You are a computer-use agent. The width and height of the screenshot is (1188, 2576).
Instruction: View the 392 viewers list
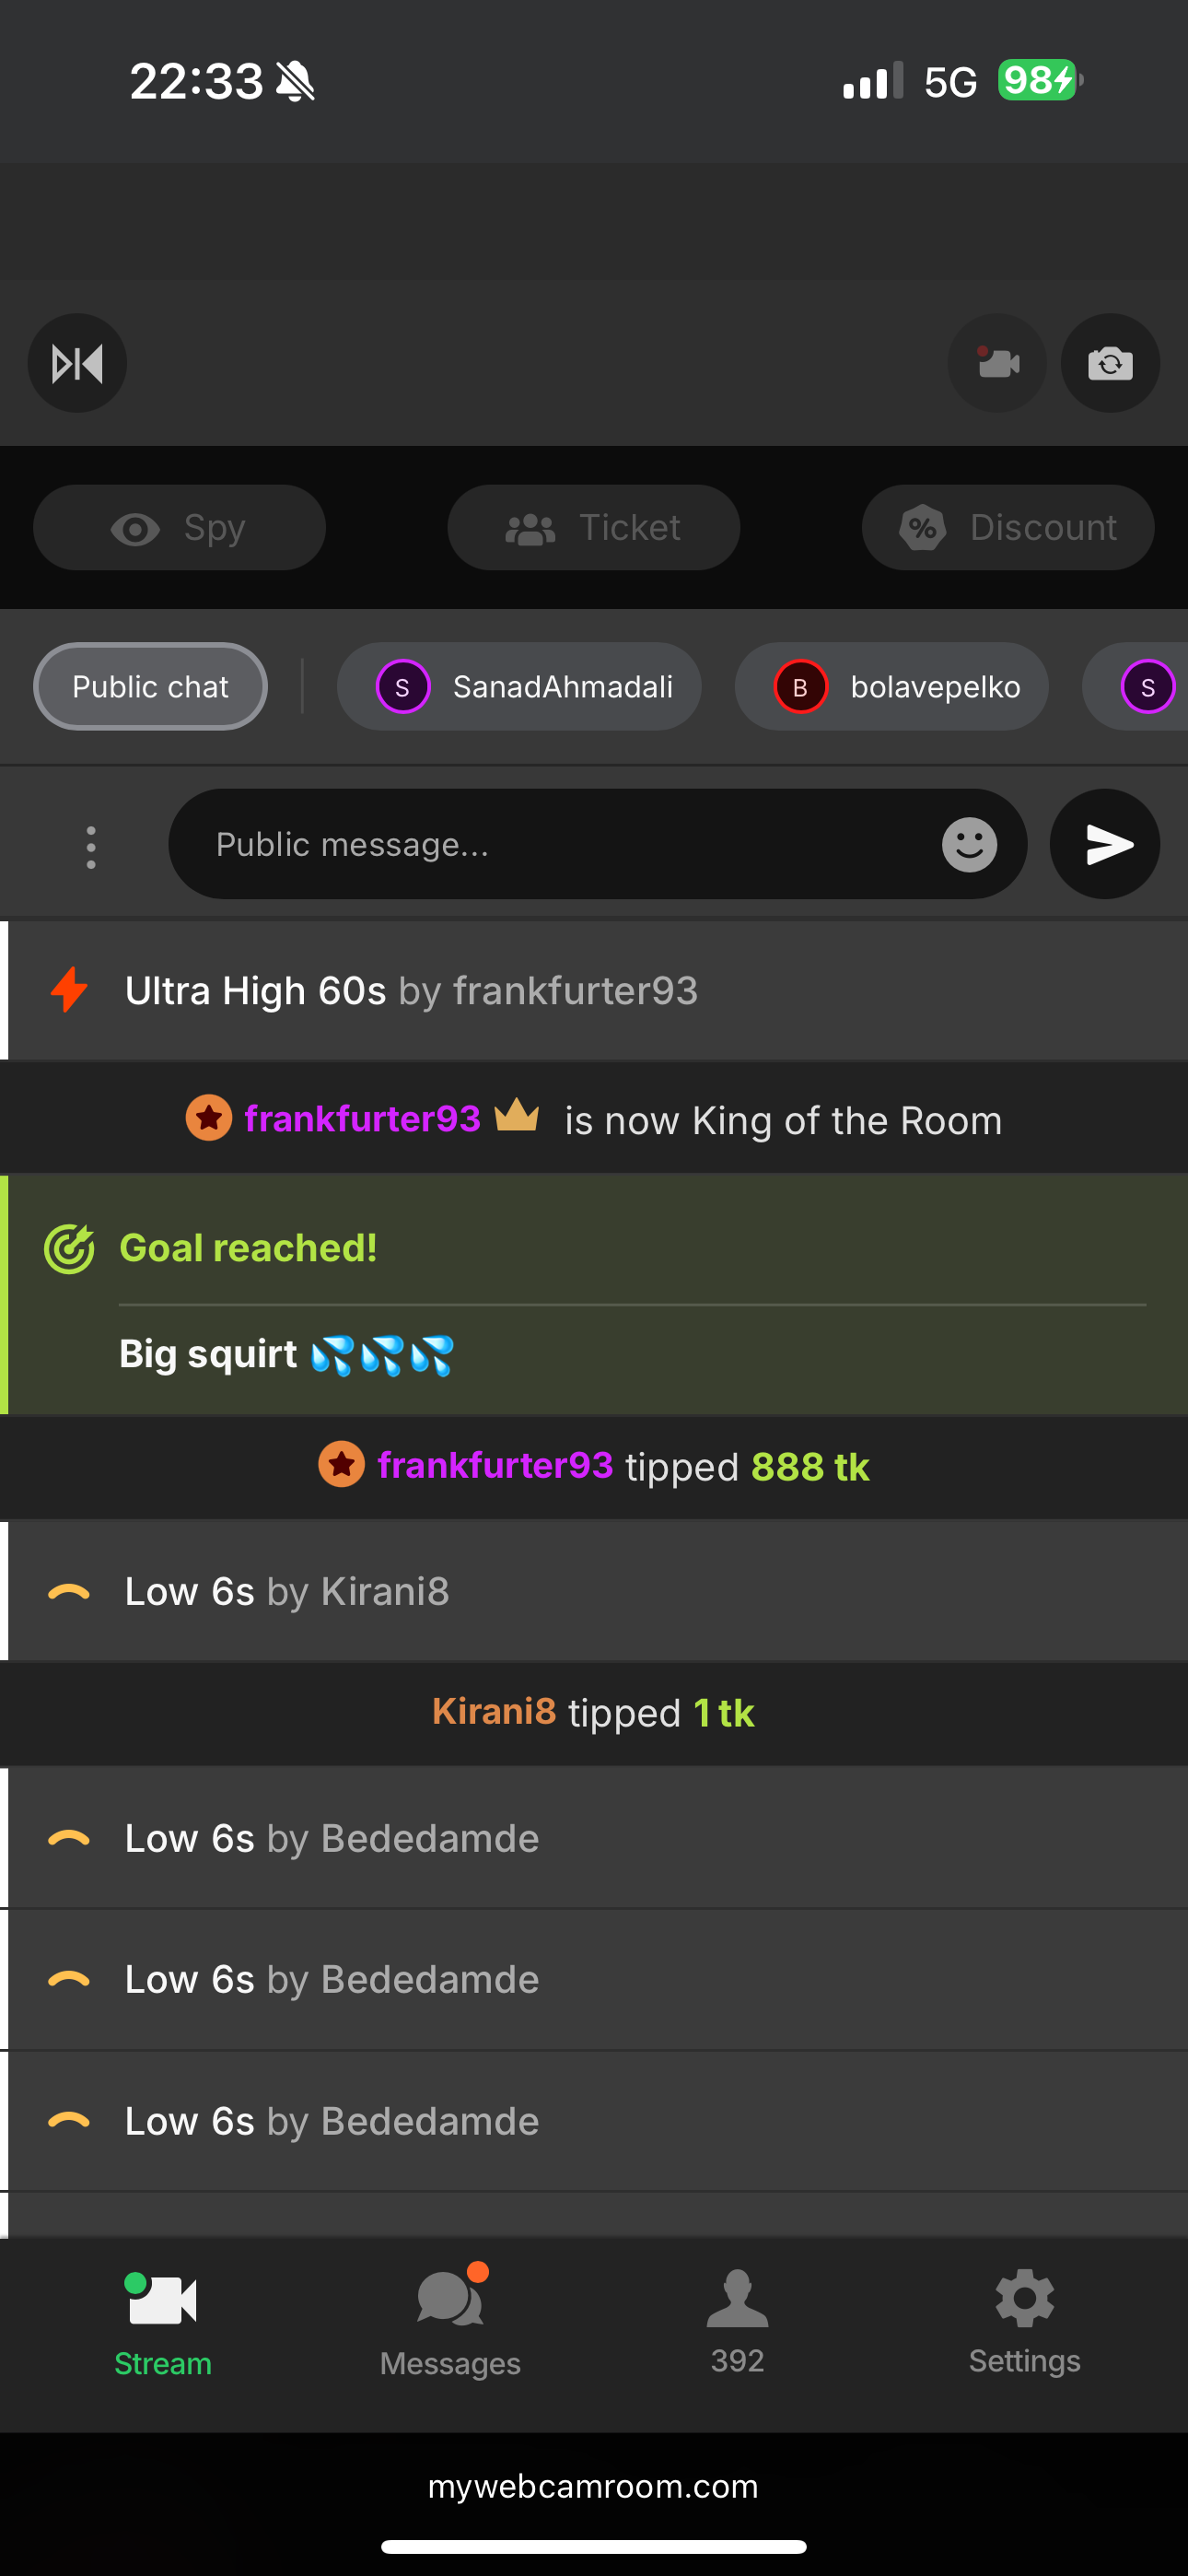tap(737, 2322)
